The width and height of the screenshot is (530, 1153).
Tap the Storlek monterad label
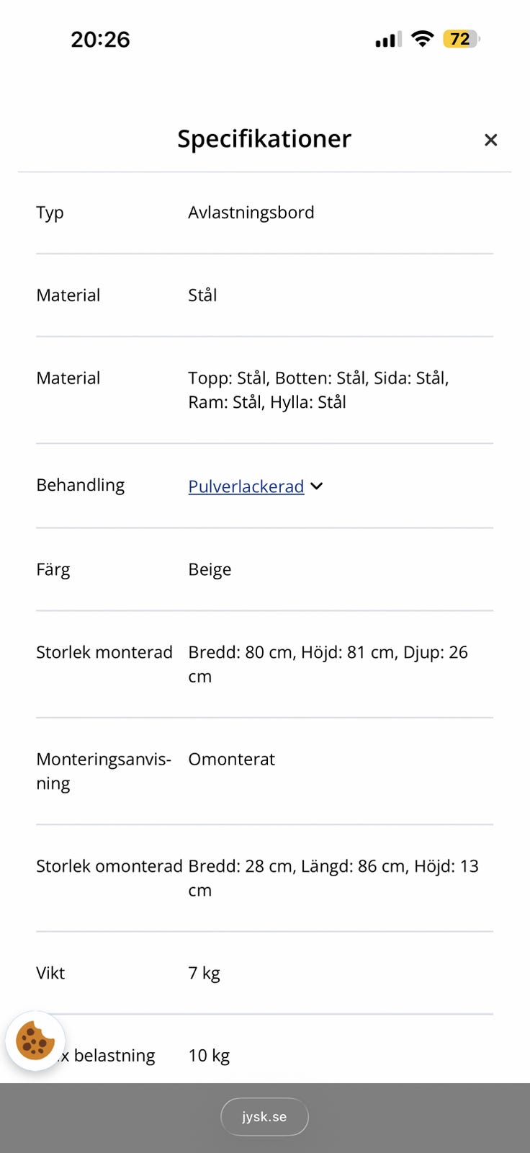(104, 652)
